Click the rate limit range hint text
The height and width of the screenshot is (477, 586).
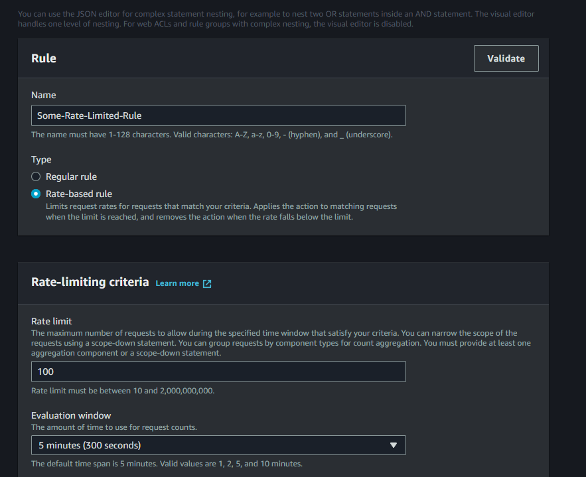[x=123, y=391]
